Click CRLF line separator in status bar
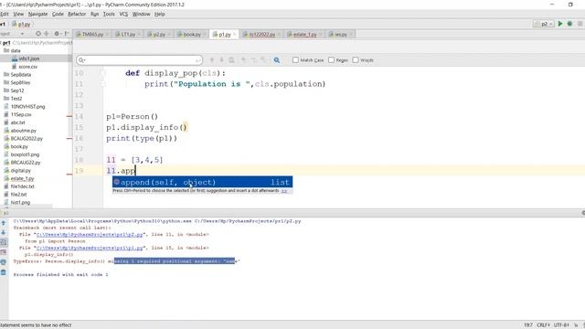Viewport: 585px width, 329px height. click(x=544, y=325)
